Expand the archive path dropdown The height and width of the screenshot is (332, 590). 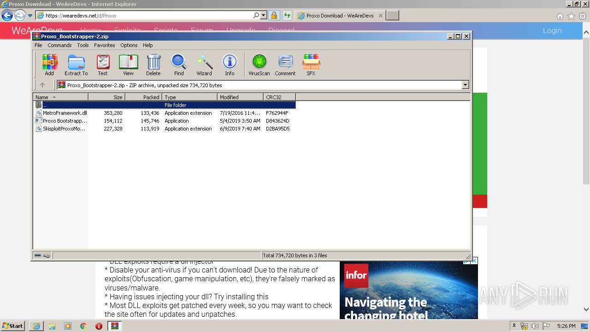pos(465,85)
